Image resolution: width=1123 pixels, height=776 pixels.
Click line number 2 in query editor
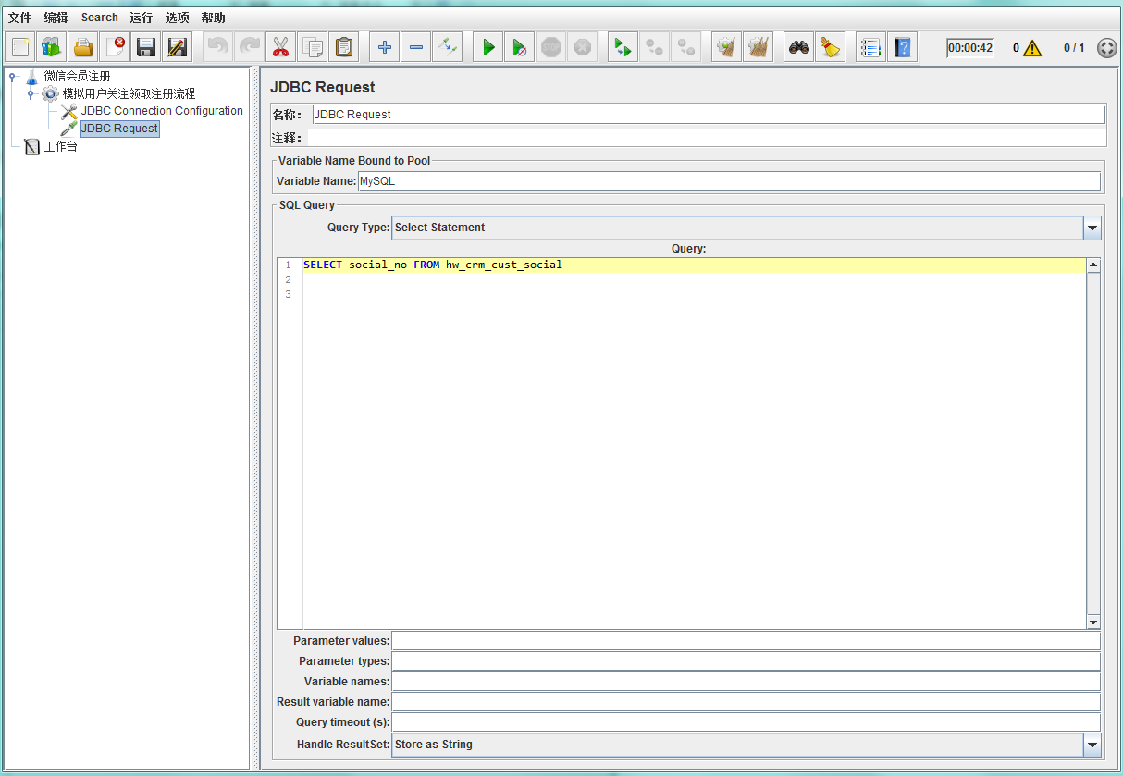288,280
